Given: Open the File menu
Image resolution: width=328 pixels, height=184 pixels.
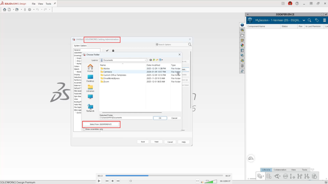Looking at the screenshot, I should pyautogui.click(x=34, y=4).
